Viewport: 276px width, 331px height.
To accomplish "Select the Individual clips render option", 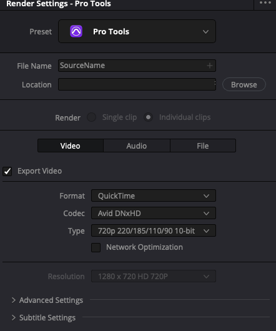I will tap(149, 117).
